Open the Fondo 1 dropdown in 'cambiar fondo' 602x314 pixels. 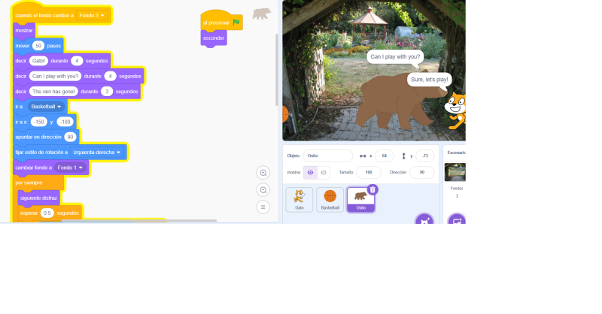pyautogui.click(x=72, y=168)
